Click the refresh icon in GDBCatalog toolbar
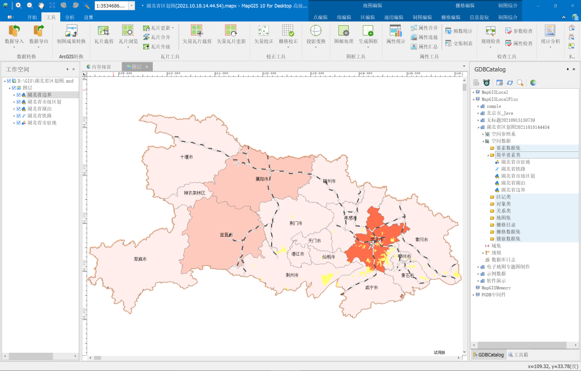Image resolution: width=581 pixels, height=371 pixels. 510,83
